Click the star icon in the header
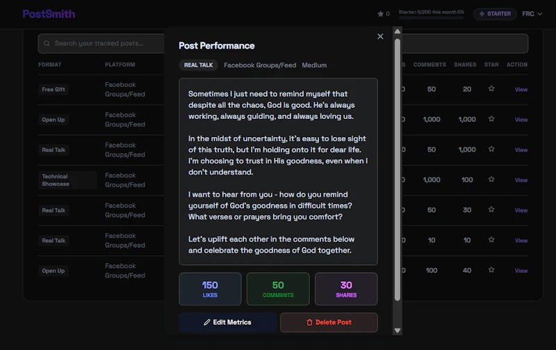This screenshot has width=556, height=350. [x=380, y=14]
